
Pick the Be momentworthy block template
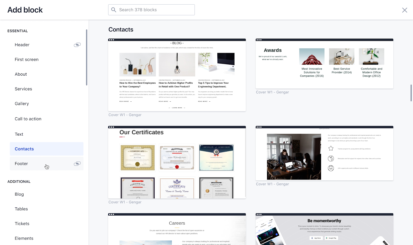(324, 229)
